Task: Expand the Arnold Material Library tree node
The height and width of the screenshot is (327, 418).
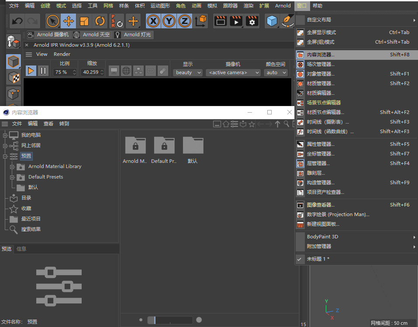Action: coord(12,167)
